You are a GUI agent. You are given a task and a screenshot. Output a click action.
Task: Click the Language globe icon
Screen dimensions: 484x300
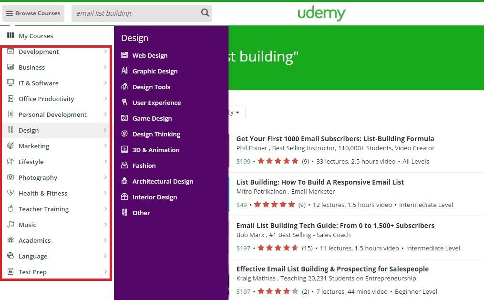click(10, 256)
